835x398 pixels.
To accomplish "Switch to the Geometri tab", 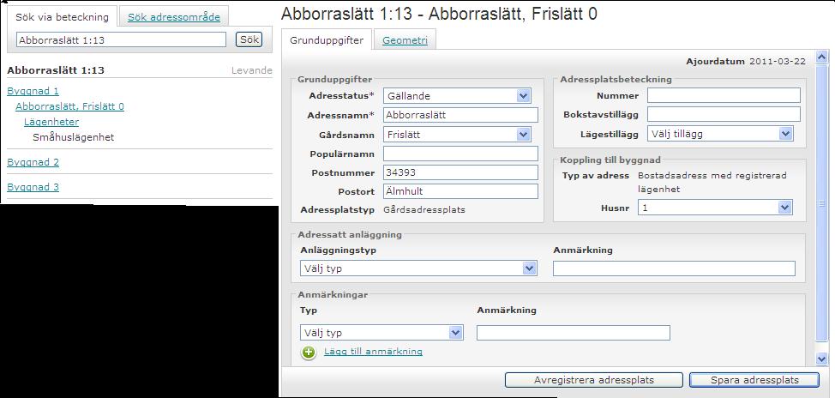I will pyautogui.click(x=405, y=40).
